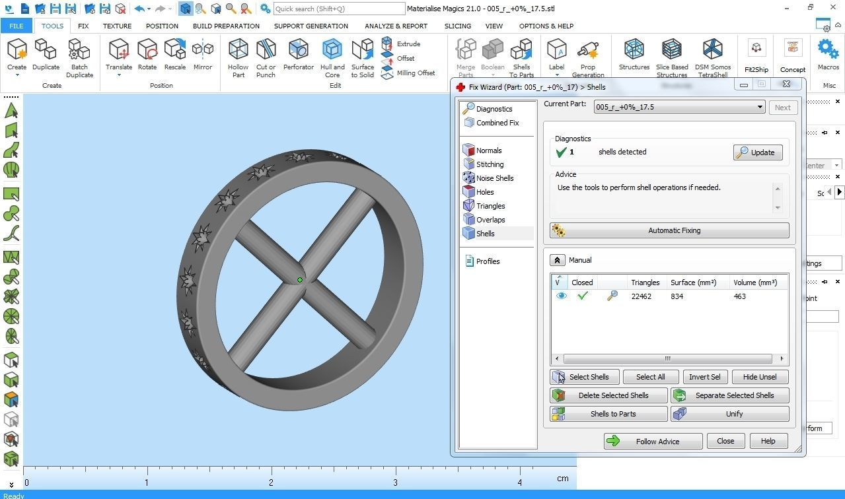Click the Batch Duplicate icon
The width and height of the screenshot is (845, 499).
tap(79, 50)
